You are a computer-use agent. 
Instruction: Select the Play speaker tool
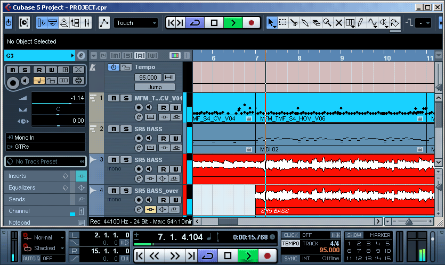click(383, 23)
